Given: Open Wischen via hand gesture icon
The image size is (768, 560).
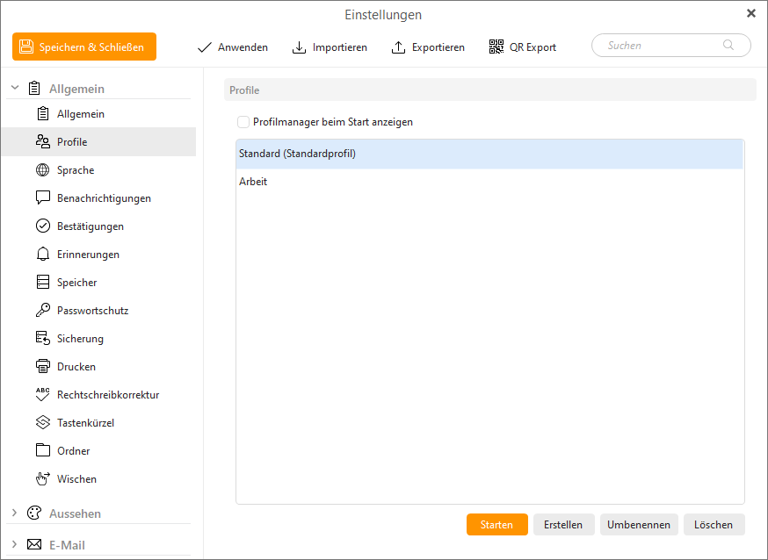Looking at the screenshot, I should coord(42,479).
